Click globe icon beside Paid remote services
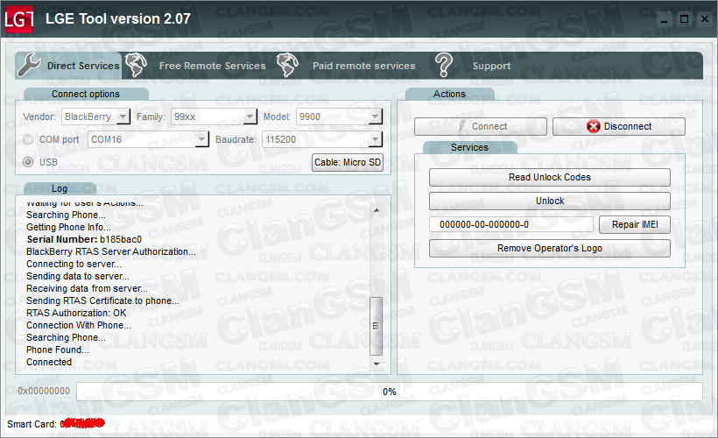The width and height of the screenshot is (718, 438). (x=287, y=65)
